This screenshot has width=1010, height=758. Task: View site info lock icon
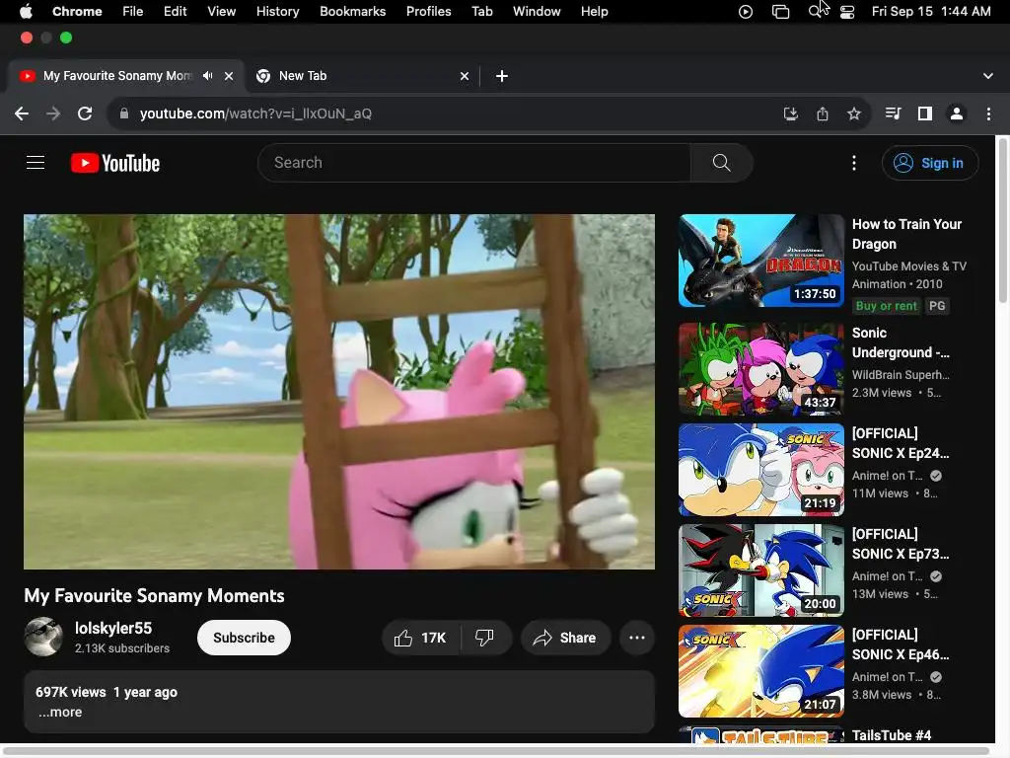124,114
